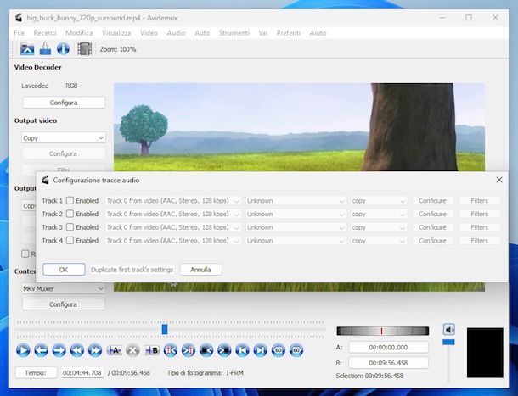Toggle the partially hidden checkbox under Output audio
Screen dimensions: 518x396
point(25,254)
